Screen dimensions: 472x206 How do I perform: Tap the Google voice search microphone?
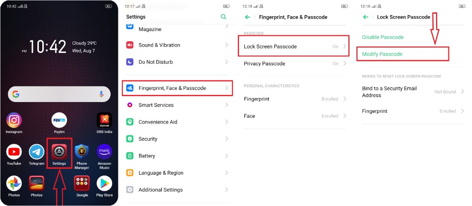pyautogui.click(x=101, y=94)
